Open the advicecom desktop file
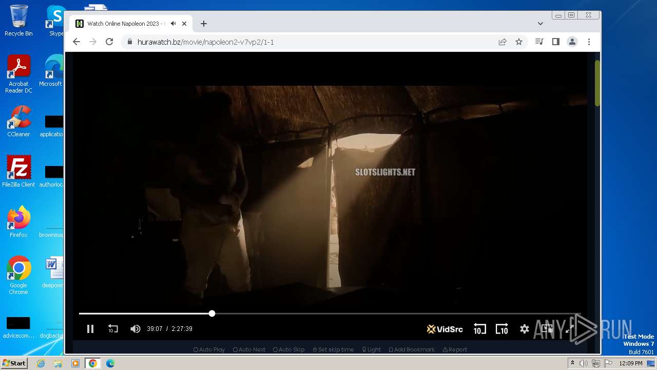 click(18, 327)
